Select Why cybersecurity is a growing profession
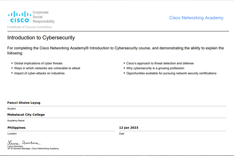This screenshot has height=156, width=234. point(155,68)
